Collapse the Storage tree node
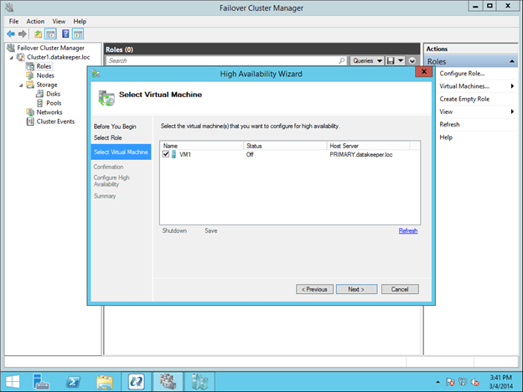The image size is (523, 392). pyautogui.click(x=19, y=85)
